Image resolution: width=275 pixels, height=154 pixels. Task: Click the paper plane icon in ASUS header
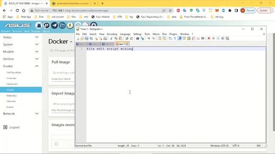point(55,25)
